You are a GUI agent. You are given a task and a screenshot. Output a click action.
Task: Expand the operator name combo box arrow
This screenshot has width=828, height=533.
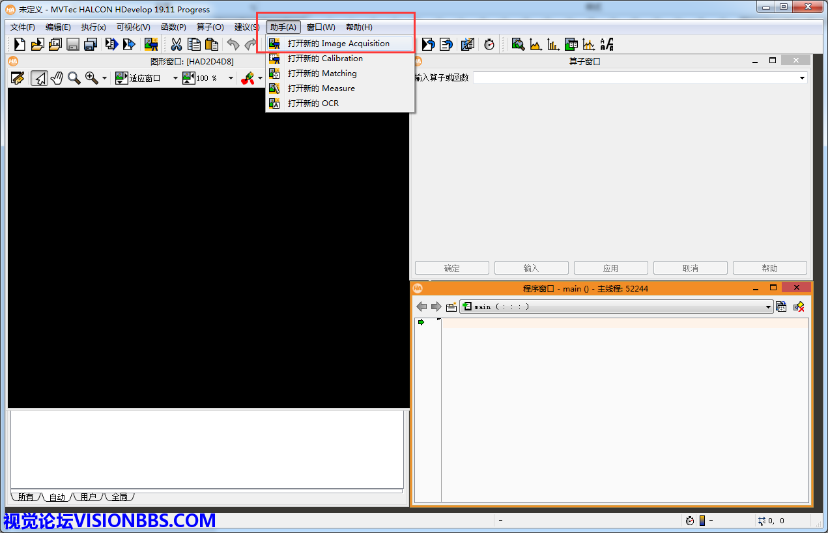pos(802,78)
